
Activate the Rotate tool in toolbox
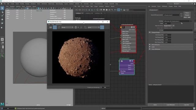click(x=2, y=23)
